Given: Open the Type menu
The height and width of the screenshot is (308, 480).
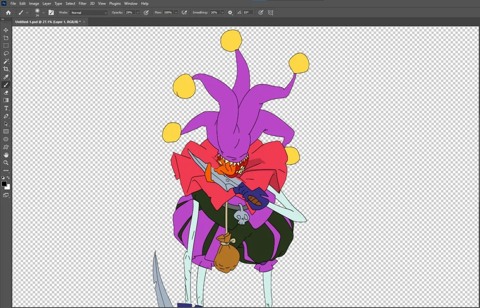Looking at the screenshot, I should (58, 3).
